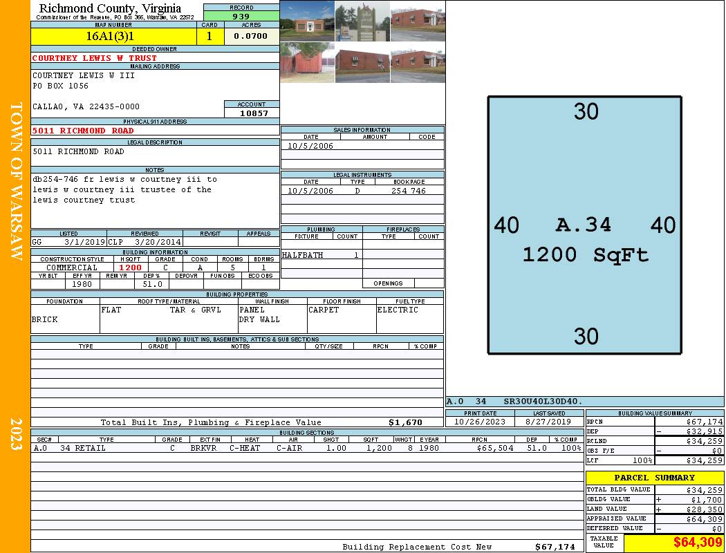Select CALLAO, VA 22435-0000 mailing line
This screenshot has height=553, width=726.
pyautogui.click(x=86, y=106)
